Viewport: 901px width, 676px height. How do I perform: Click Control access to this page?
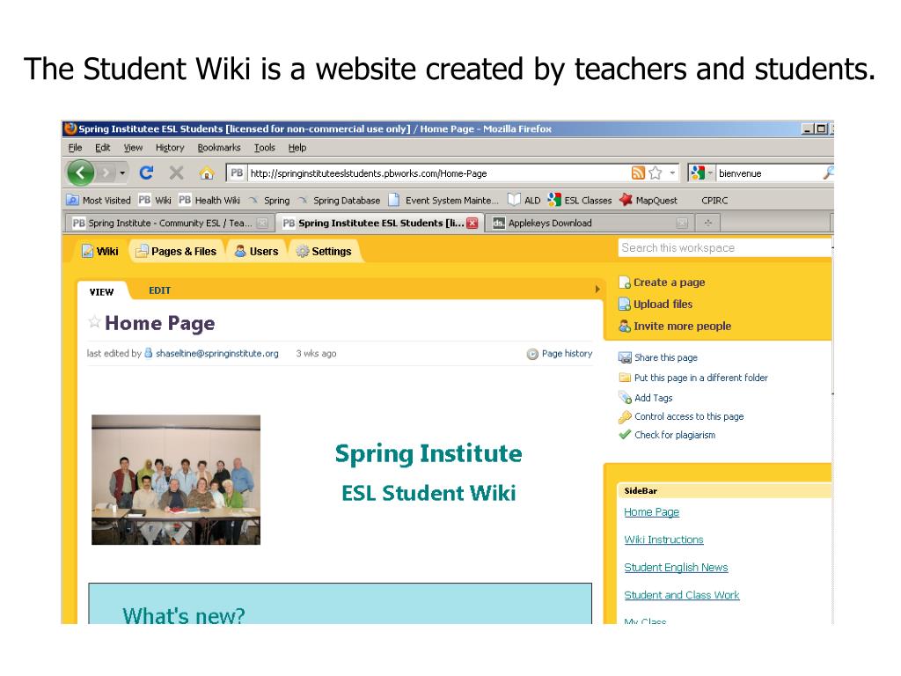[x=682, y=416]
